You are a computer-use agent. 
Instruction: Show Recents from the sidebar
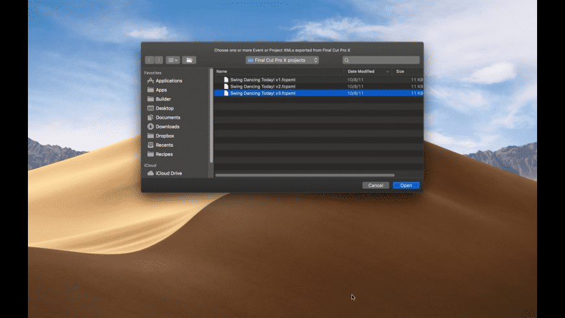click(164, 145)
